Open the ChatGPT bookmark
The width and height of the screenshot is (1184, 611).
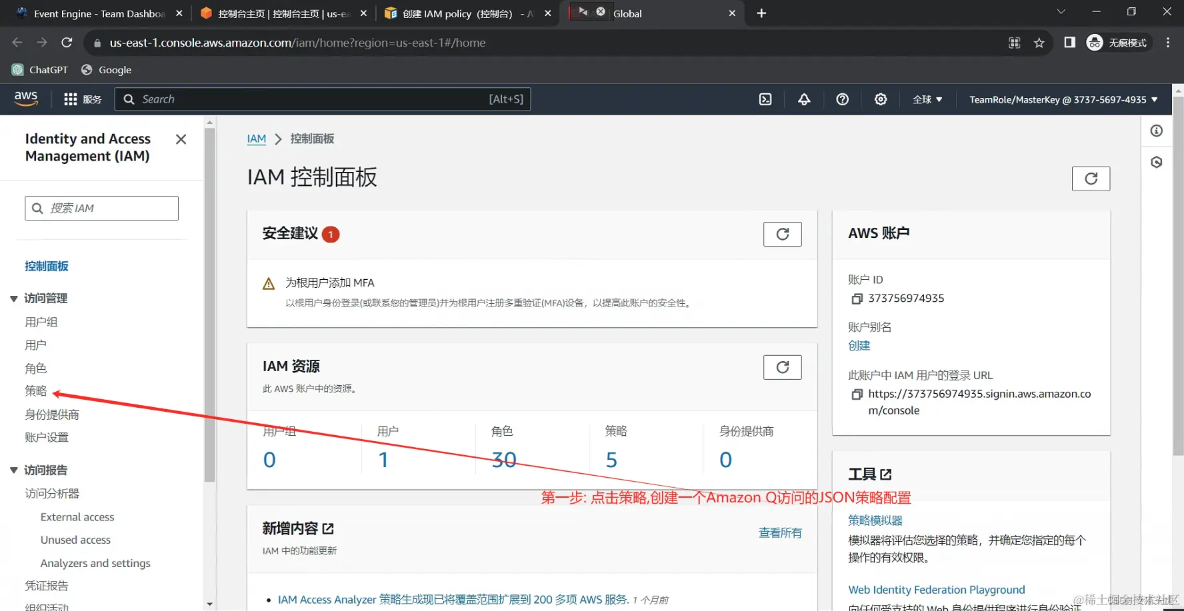click(40, 70)
